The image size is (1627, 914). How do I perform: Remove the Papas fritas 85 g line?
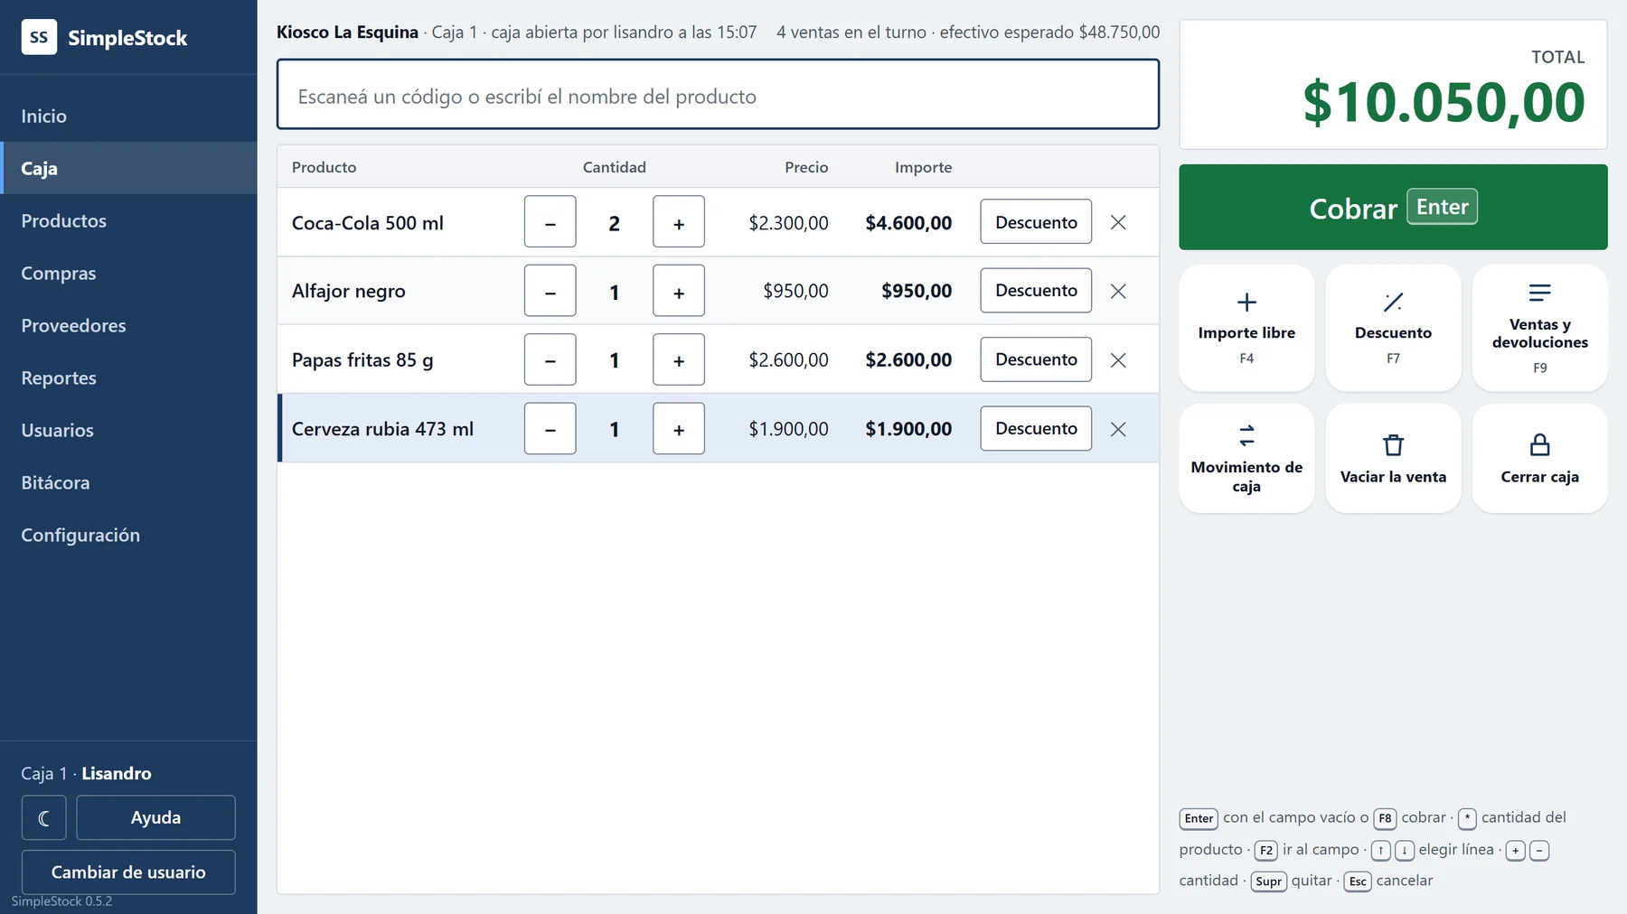(x=1118, y=359)
